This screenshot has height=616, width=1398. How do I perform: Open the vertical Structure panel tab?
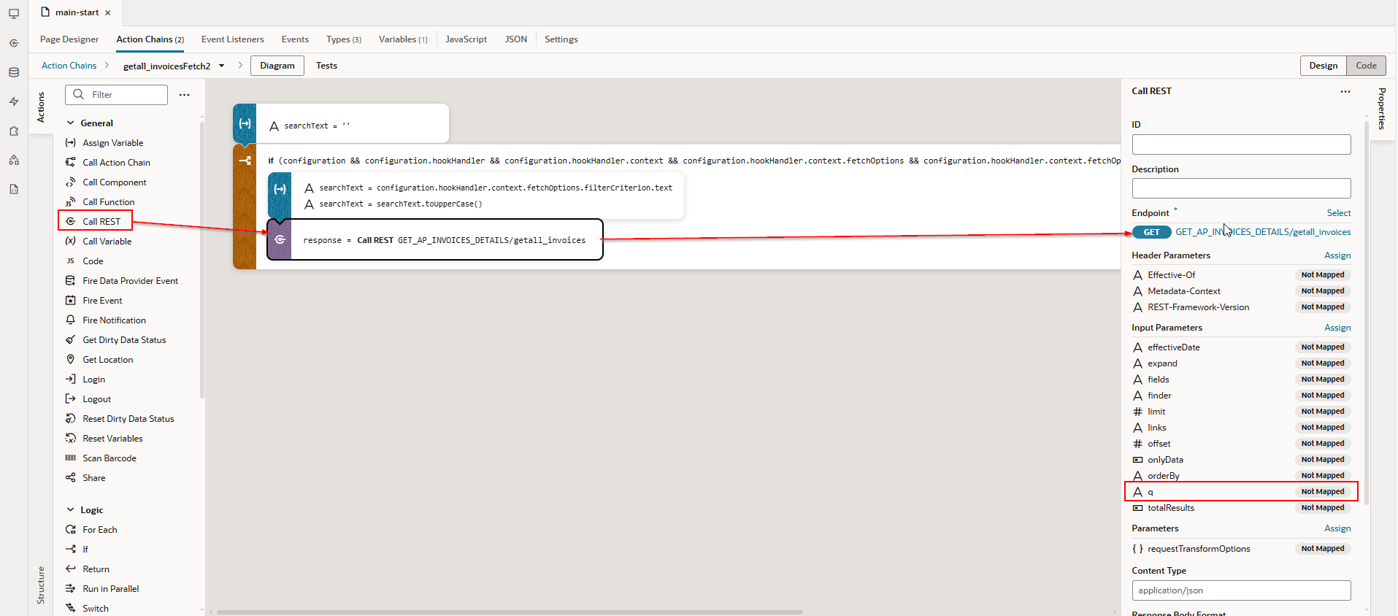[x=41, y=585]
